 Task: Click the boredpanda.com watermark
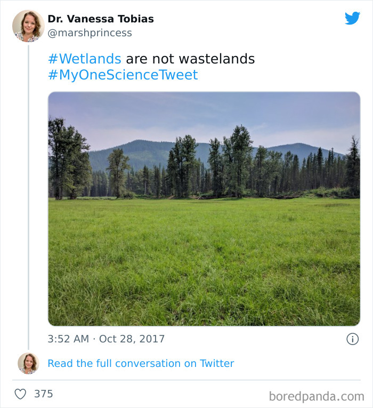tap(317, 396)
